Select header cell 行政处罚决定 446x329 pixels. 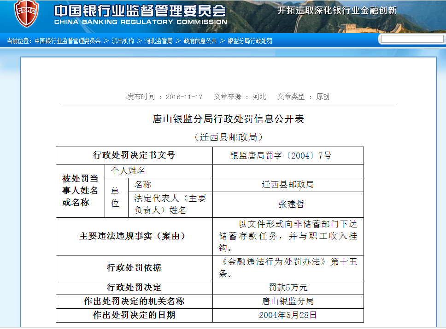pyautogui.click(x=134, y=288)
